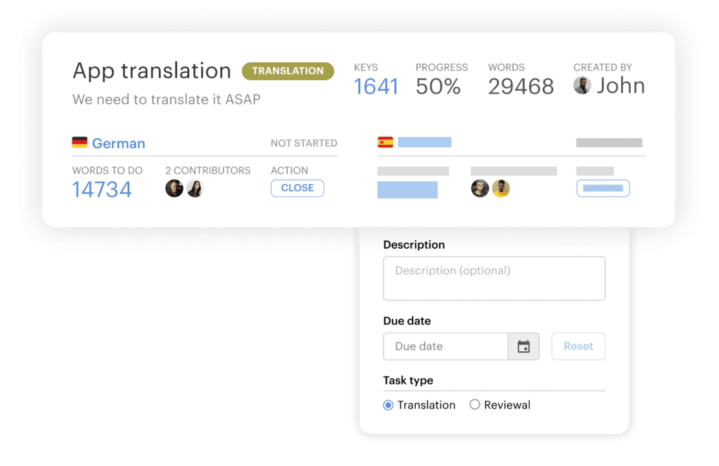Screen dimensions: 719x466
Task: Click the TRANSLATION badge label
Action: (x=288, y=71)
